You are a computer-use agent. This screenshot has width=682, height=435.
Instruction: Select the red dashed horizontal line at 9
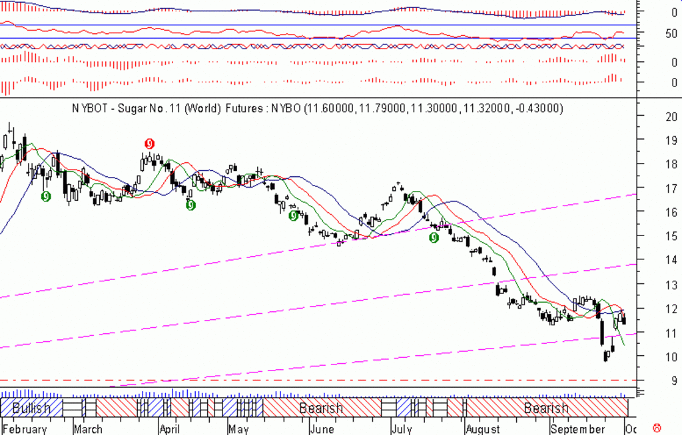[318, 380]
